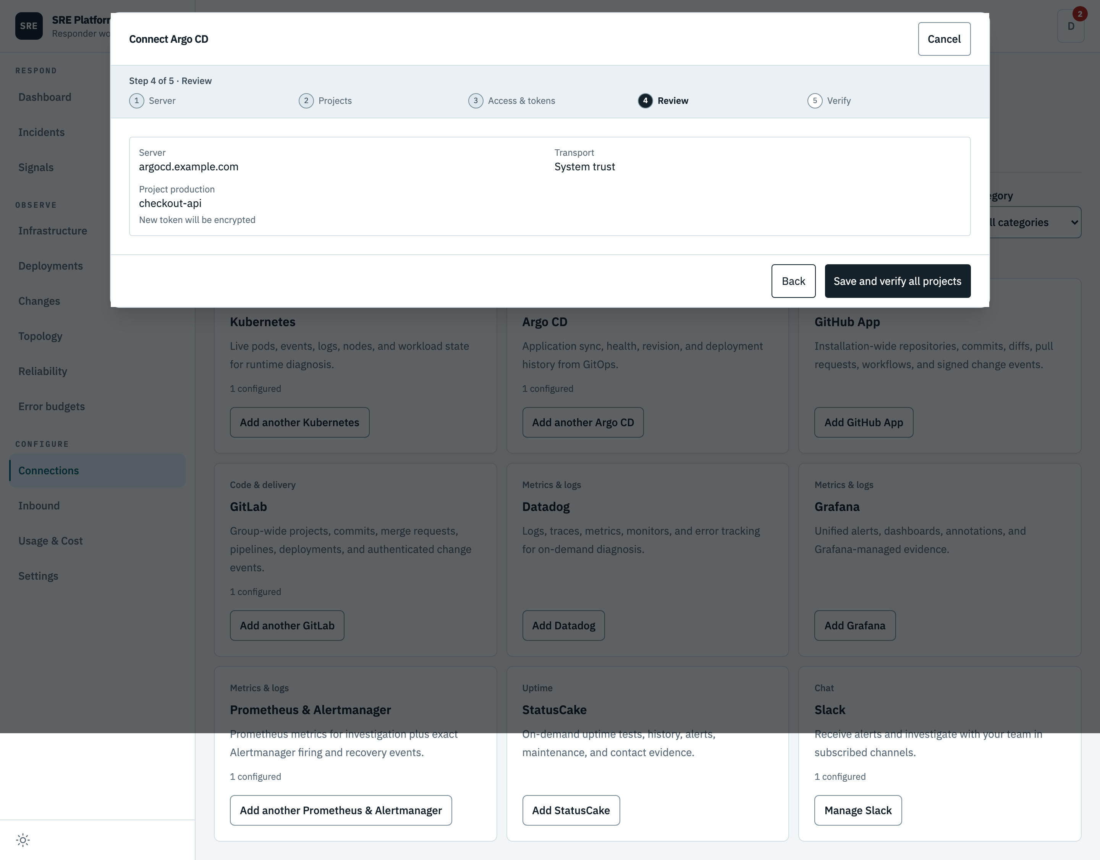Click the Kubernetes card heading

point(263,322)
